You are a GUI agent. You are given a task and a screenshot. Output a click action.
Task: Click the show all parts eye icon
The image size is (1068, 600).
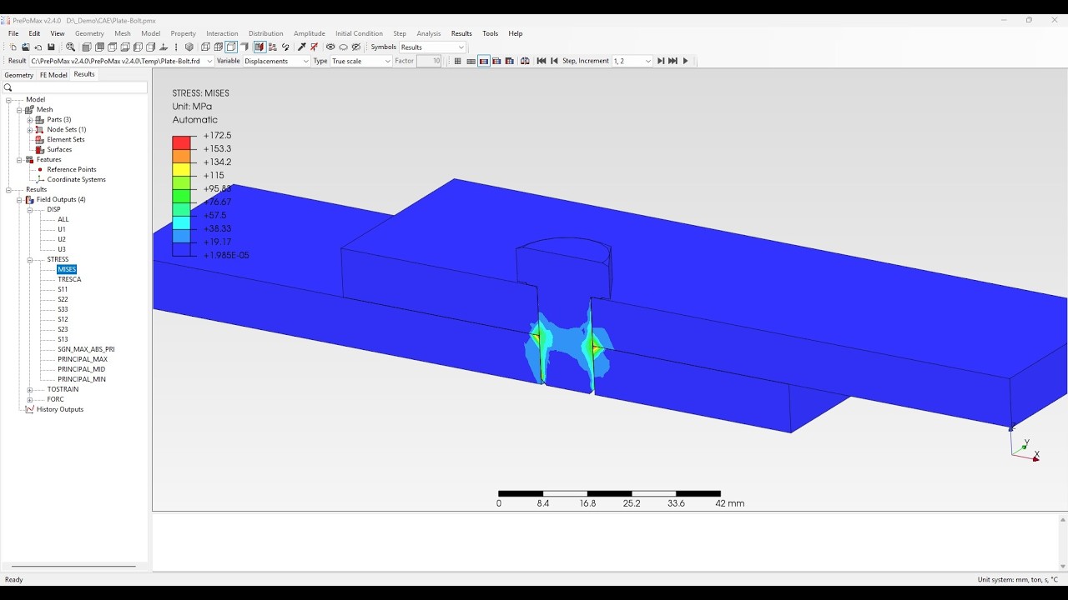330,47
